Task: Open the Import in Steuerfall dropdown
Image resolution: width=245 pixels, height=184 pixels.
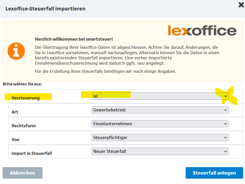Action: pyautogui.click(x=160, y=151)
